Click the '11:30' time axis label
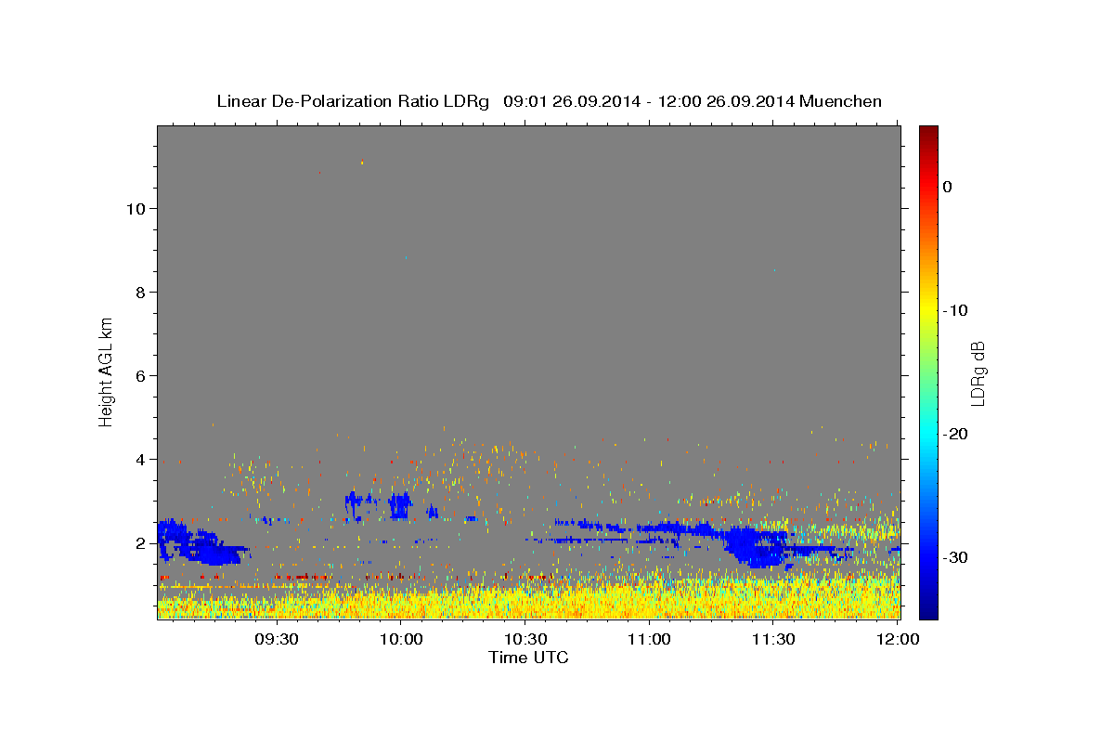 [772, 639]
